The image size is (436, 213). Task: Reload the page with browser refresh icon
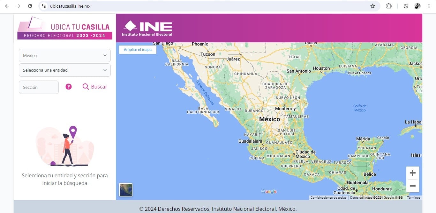click(30, 6)
